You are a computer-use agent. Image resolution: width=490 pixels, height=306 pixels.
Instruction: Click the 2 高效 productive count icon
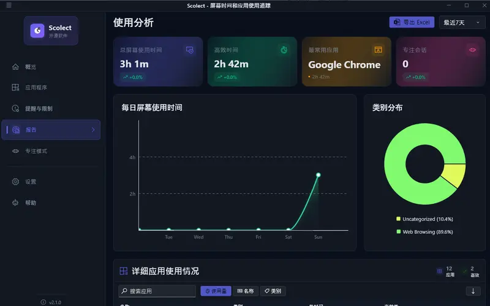tap(464, 271)
